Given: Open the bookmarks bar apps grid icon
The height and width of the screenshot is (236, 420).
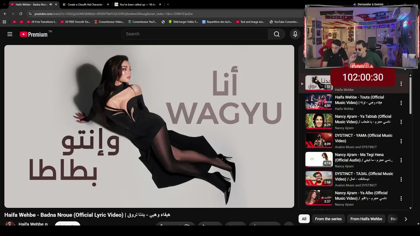Looking at the screenshot, I should (x=4, y=22).
